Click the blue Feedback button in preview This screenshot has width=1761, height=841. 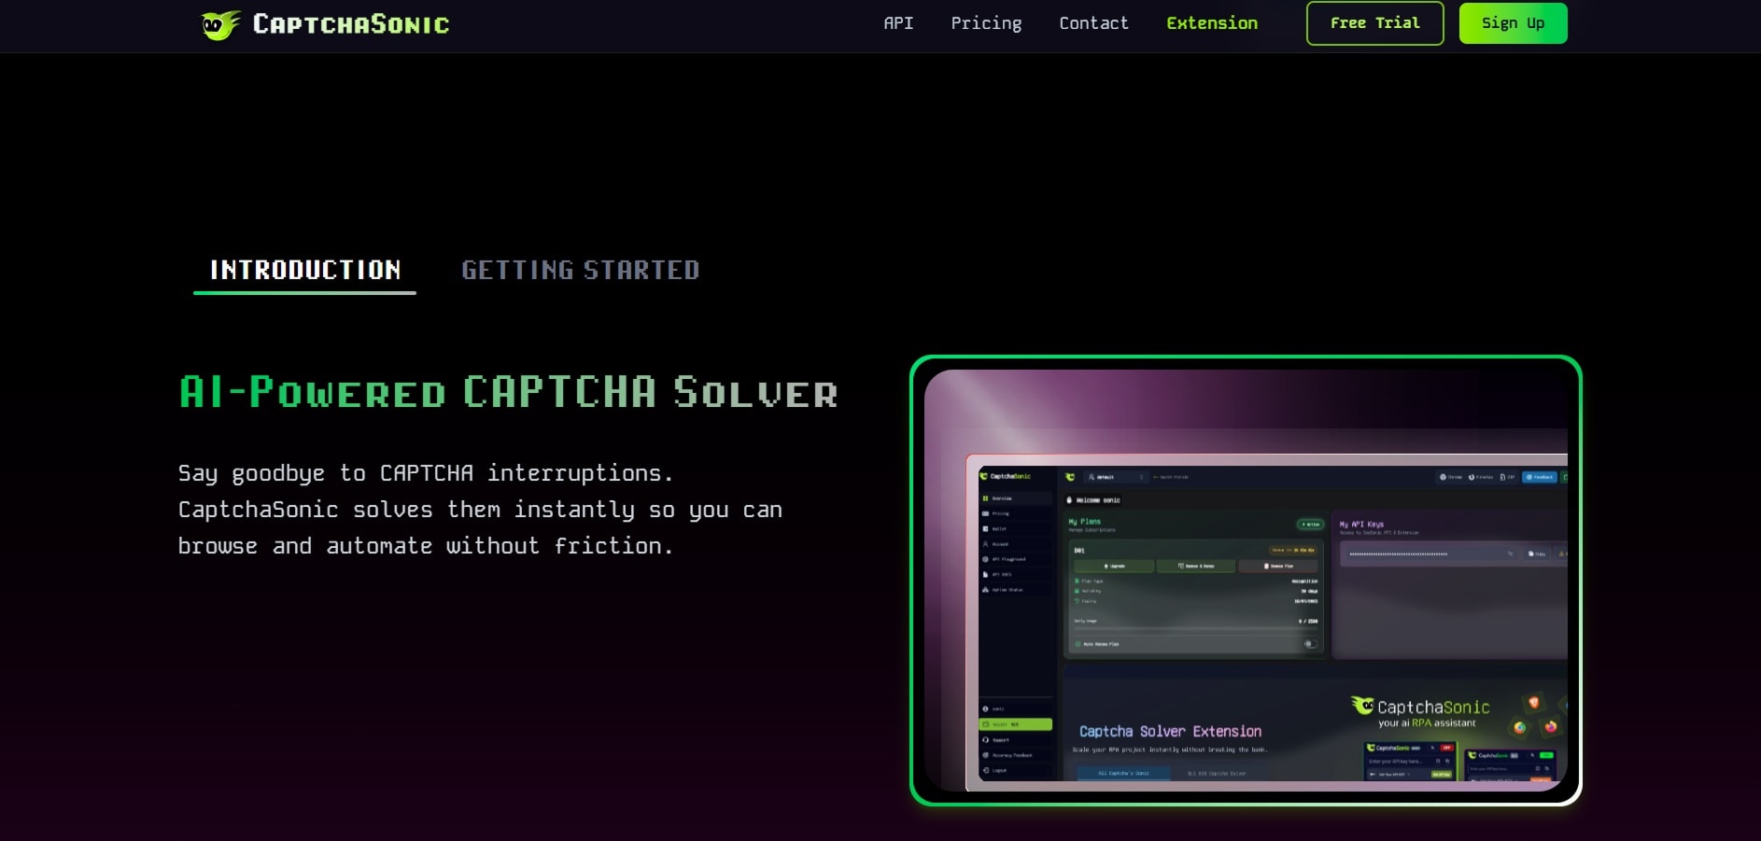1540,477
